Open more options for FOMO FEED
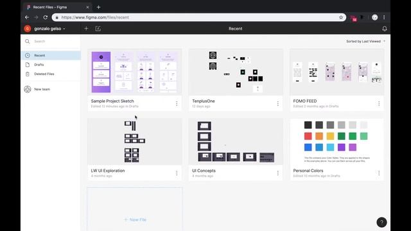 coord(379,104)
